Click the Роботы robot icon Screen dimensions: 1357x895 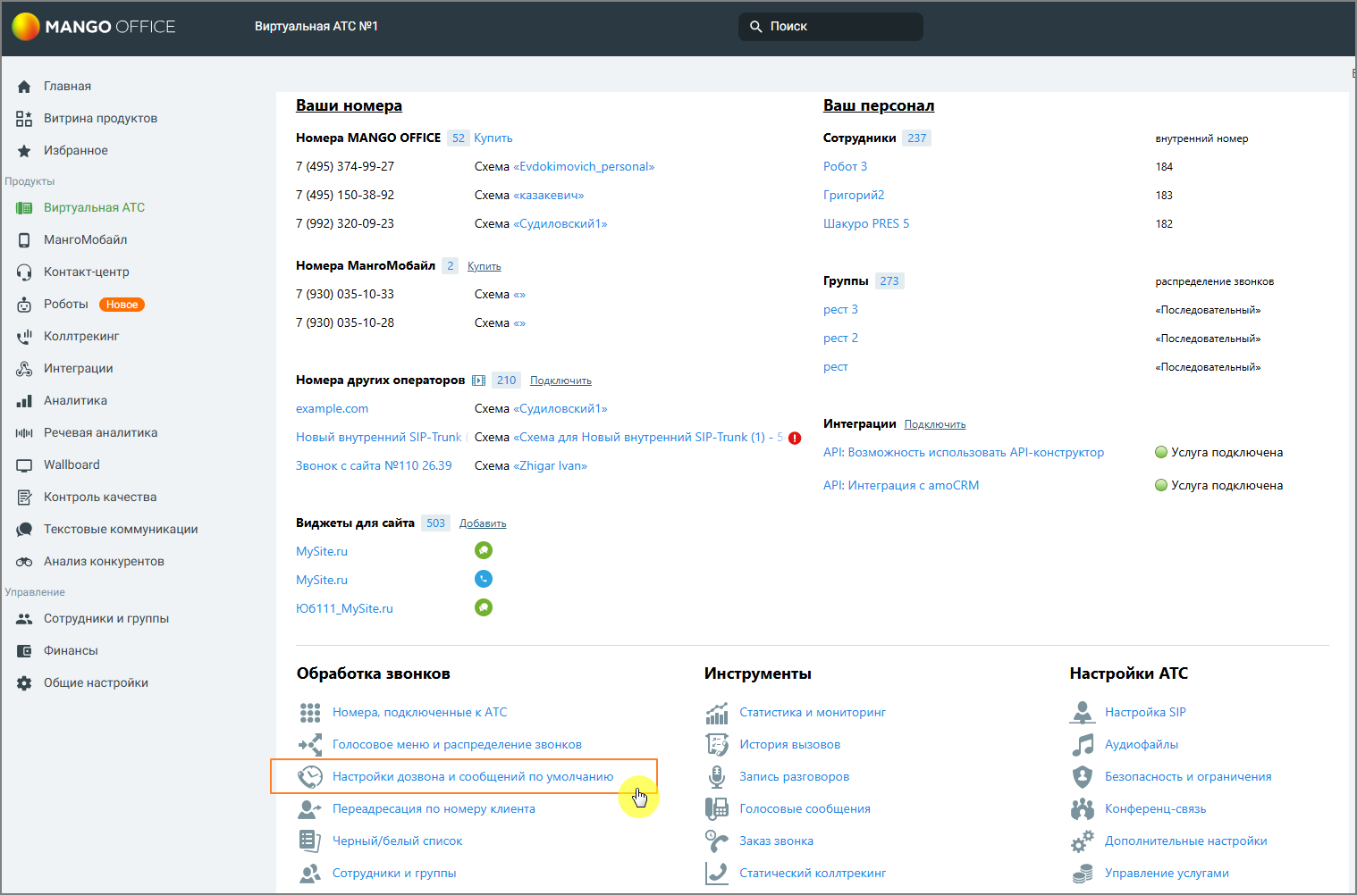[x=24, y=305]
